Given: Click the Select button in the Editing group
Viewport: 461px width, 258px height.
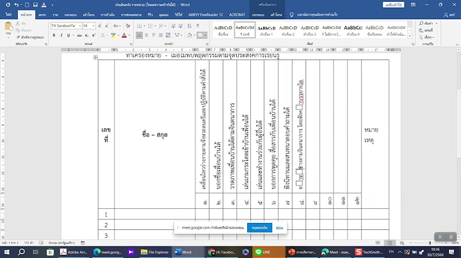Looking at the screenshot, I should (x=426, y=37).
